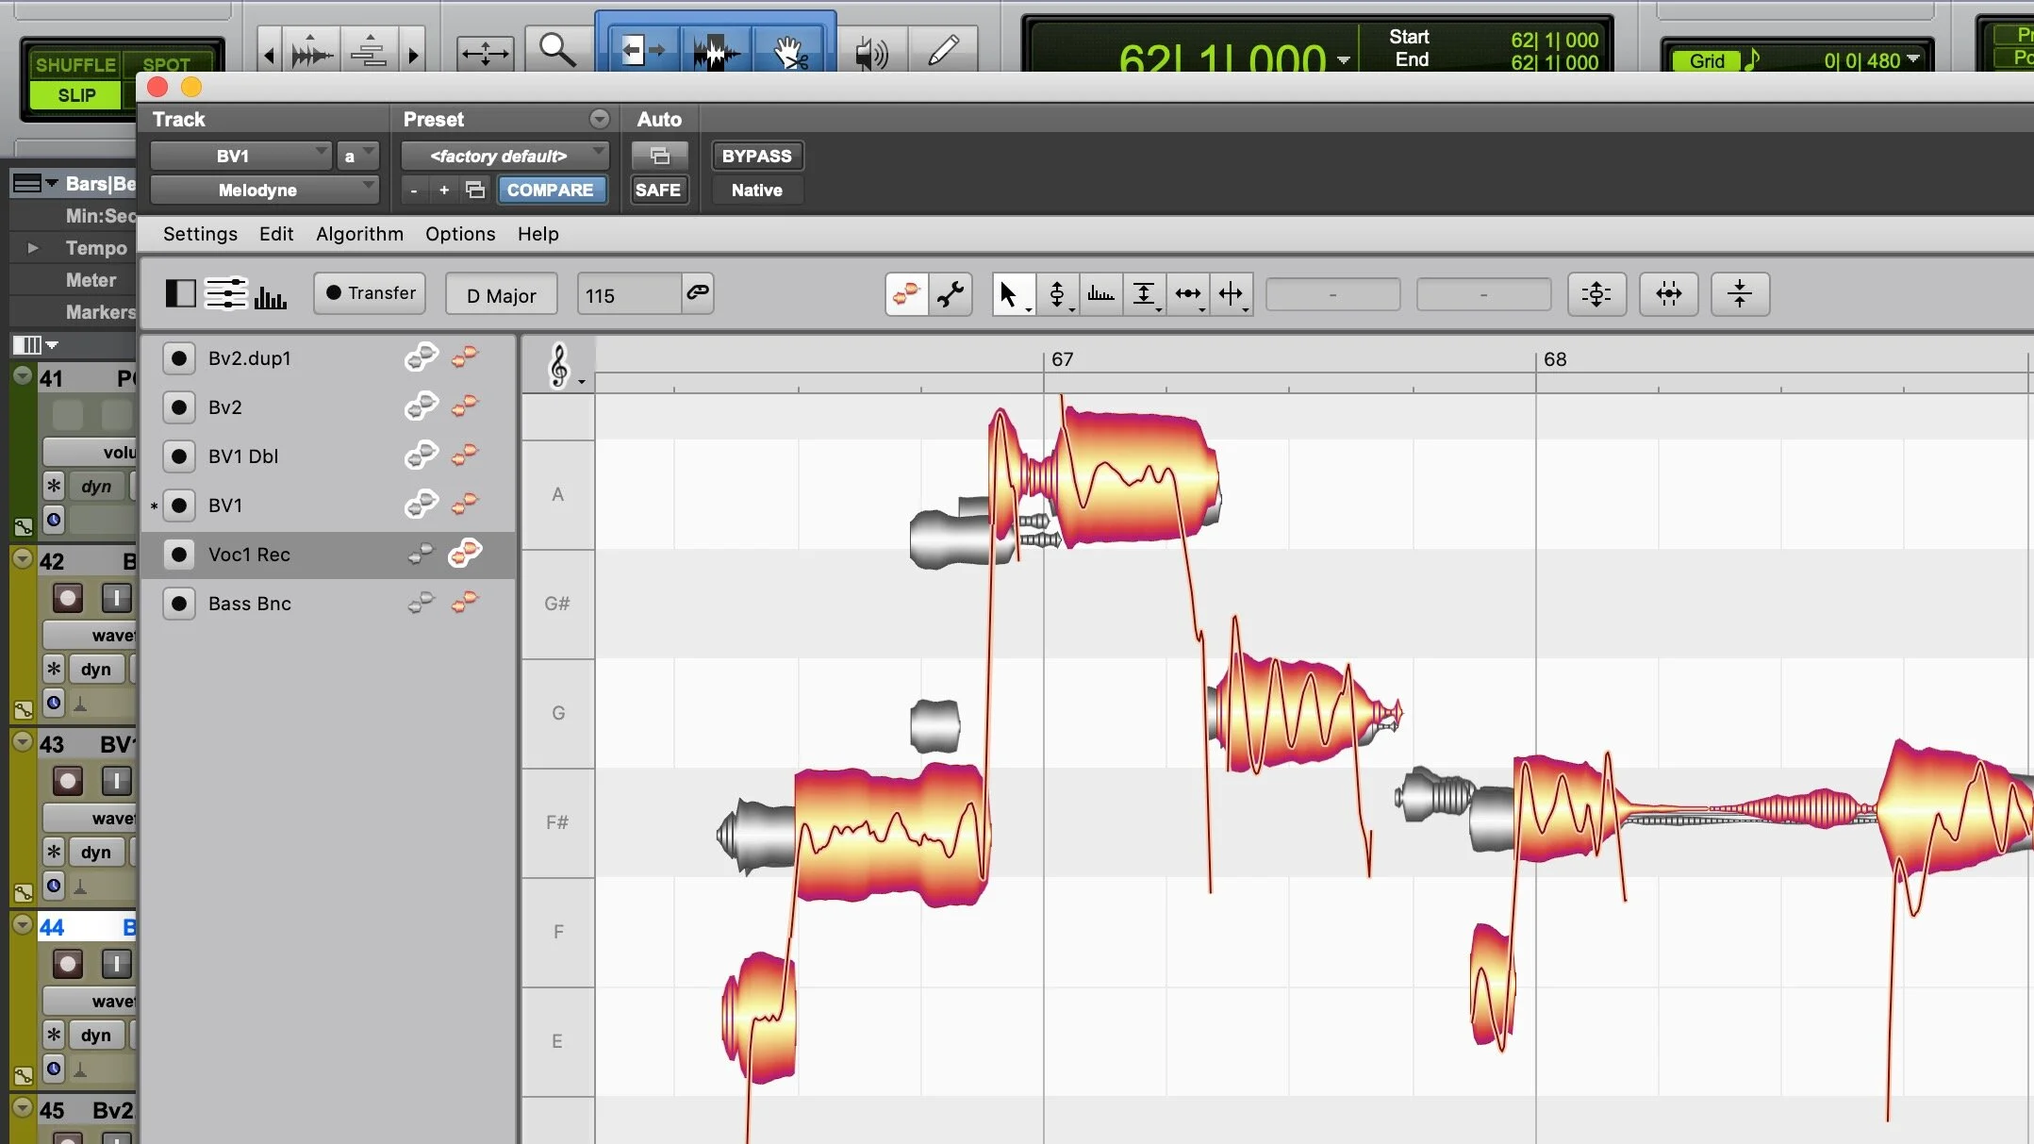Click the Transfer button
2034x1144 pixels.
point(371,293)
